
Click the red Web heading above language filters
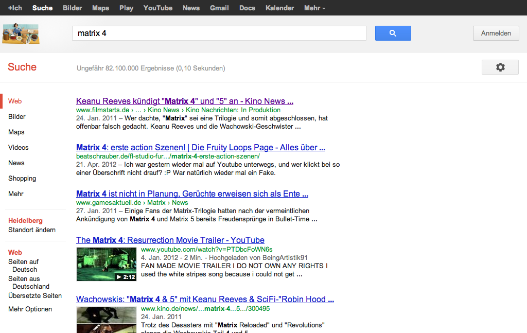tap(15, 252)
